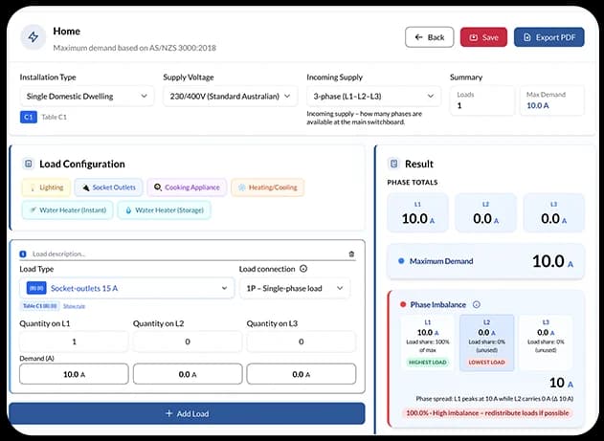This screenshot has width=604, height=441.
Task: Click the blue C1 table badge
Action: click(29, 117)
